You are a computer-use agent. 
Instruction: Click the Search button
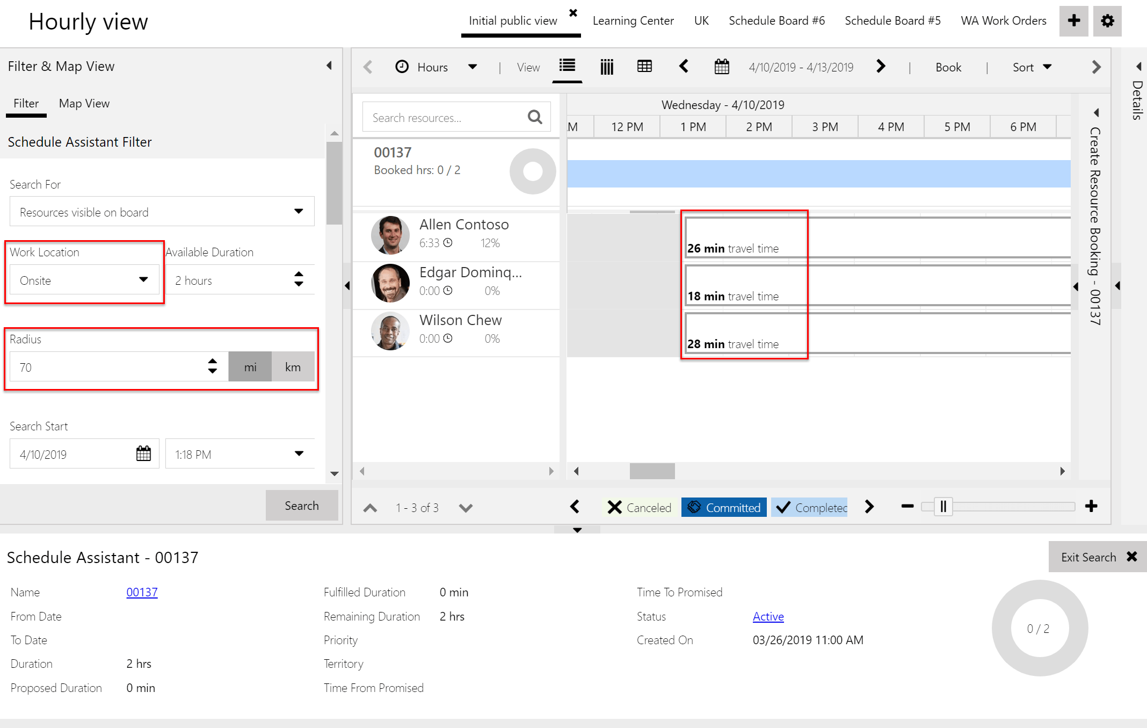(302, 505)
